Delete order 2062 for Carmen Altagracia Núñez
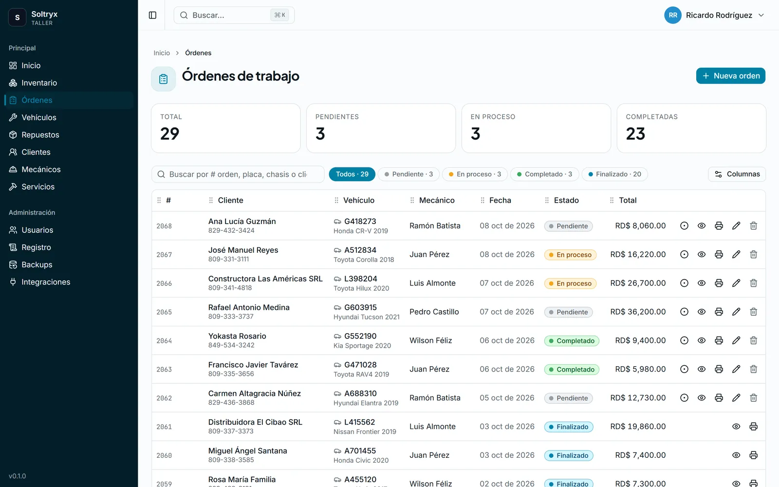 tap(753, 398)
